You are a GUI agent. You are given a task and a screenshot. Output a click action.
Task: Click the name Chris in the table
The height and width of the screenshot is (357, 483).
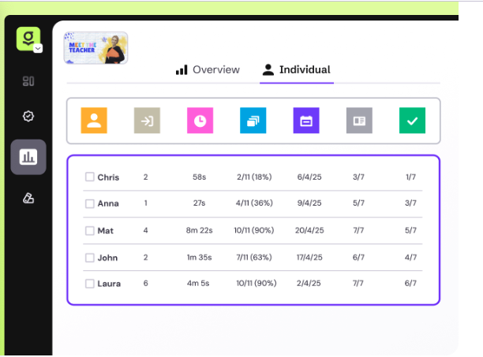tap(108, 177)
